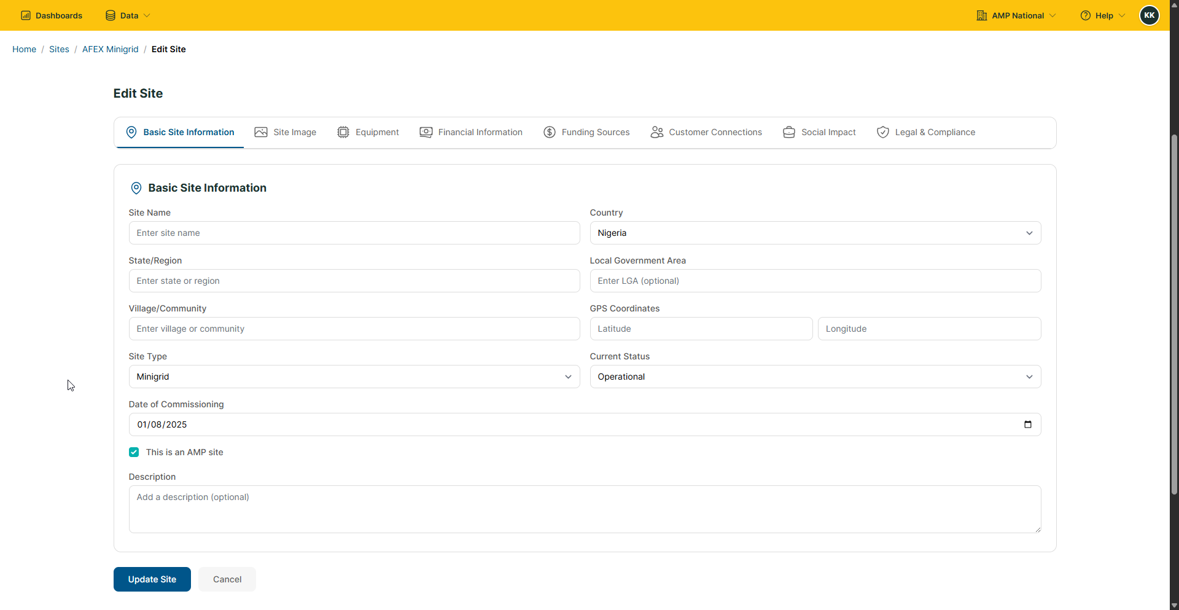Expand the Data menu chevron
Image resolution: width=1179 pixels, height=610 pixels.
(147, 15)
